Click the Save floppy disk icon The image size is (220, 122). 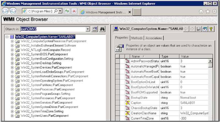pyautogui.click(x=199, y=29)
